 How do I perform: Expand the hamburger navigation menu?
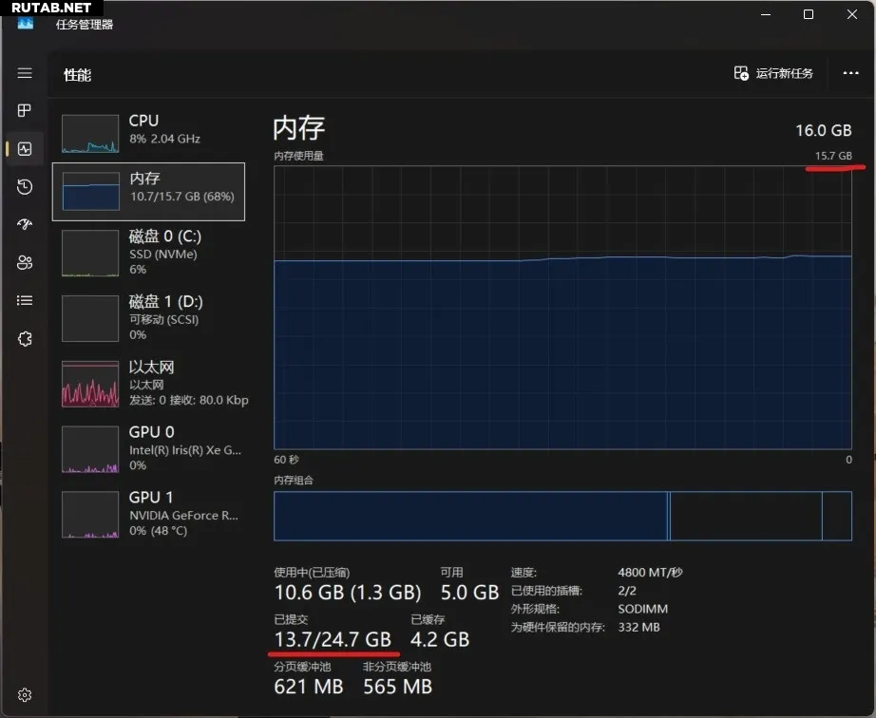click(x=25, y=73)
